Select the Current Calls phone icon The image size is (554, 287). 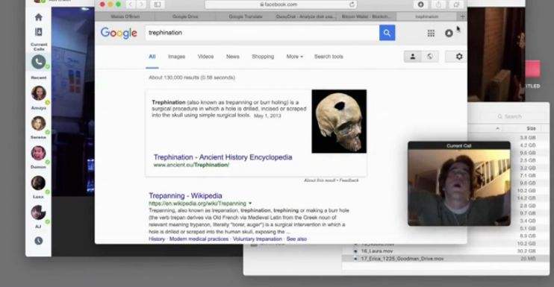(39, 62)
